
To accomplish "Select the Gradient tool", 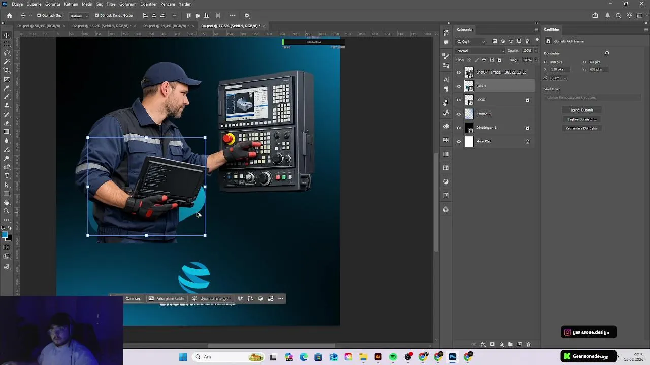I will 7,132.
